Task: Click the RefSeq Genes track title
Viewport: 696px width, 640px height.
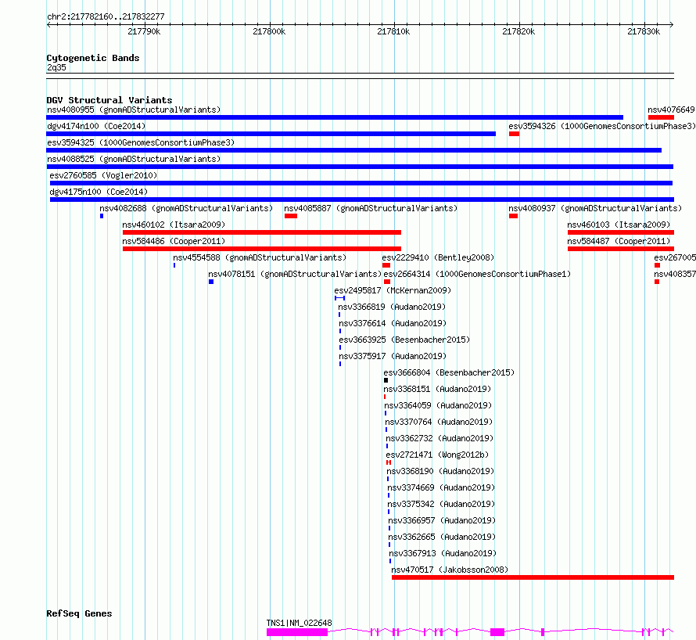Action: [x=79, y=614]
